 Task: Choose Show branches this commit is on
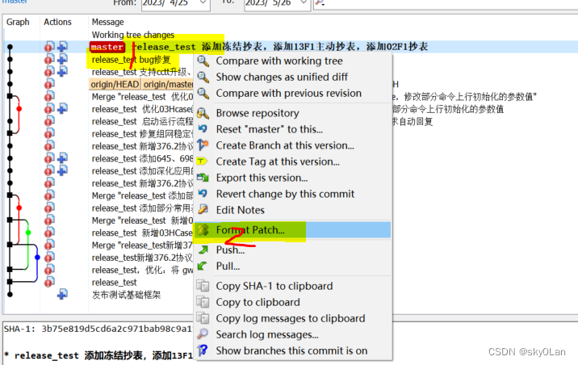(291, 350)
